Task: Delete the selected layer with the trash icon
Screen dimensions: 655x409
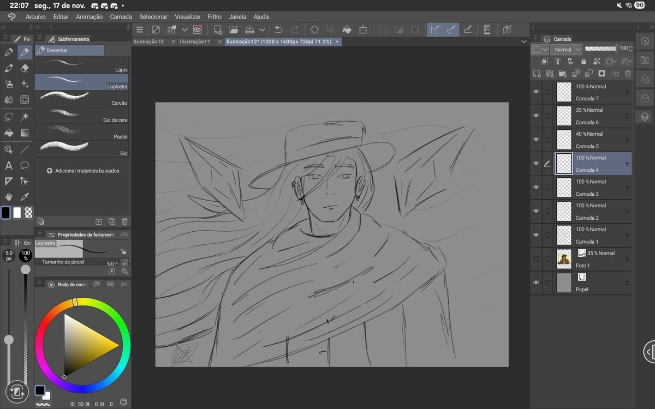Action: tap(628, 73)
